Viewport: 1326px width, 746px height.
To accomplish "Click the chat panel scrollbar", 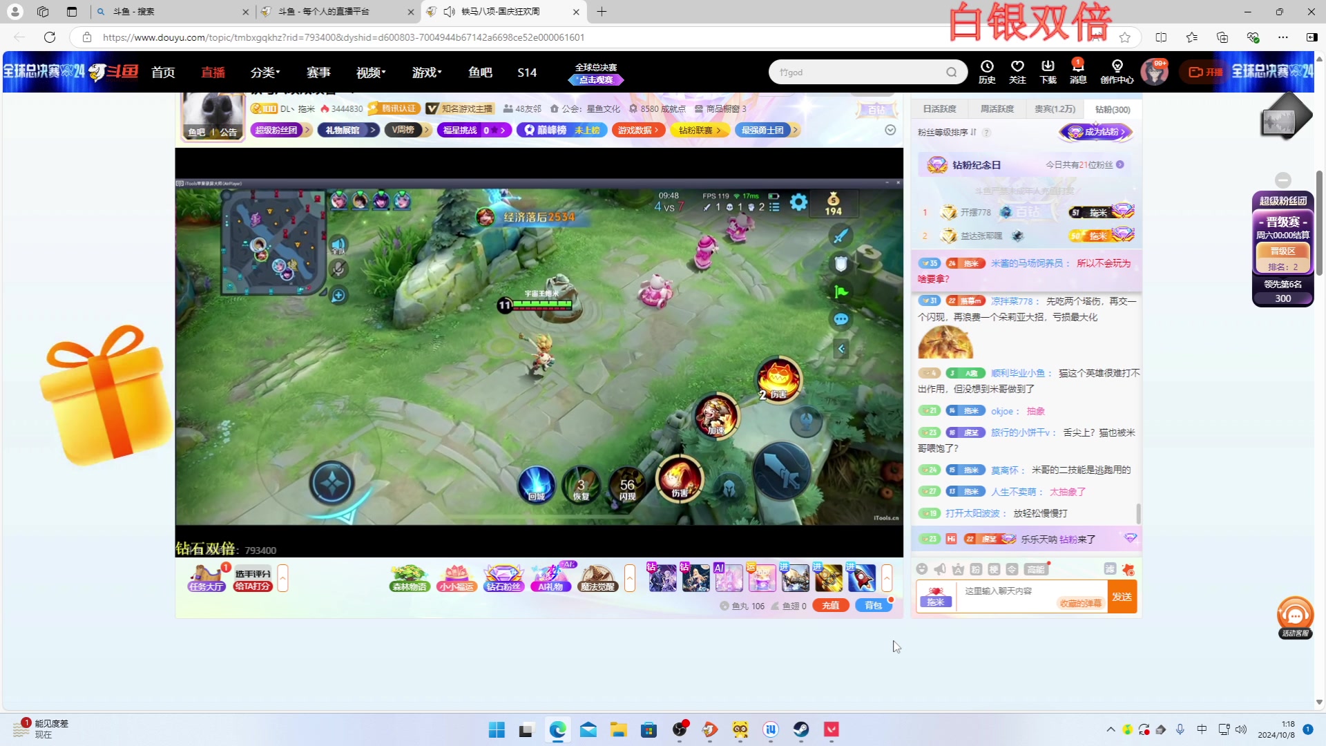I will click(1138, 514).
